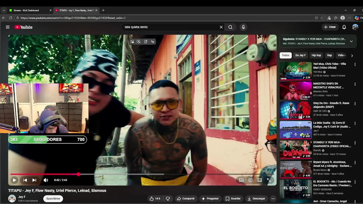Open options for La Más Suelta video
The height and width of the screenshot is (204, 363).
point(355,123)
